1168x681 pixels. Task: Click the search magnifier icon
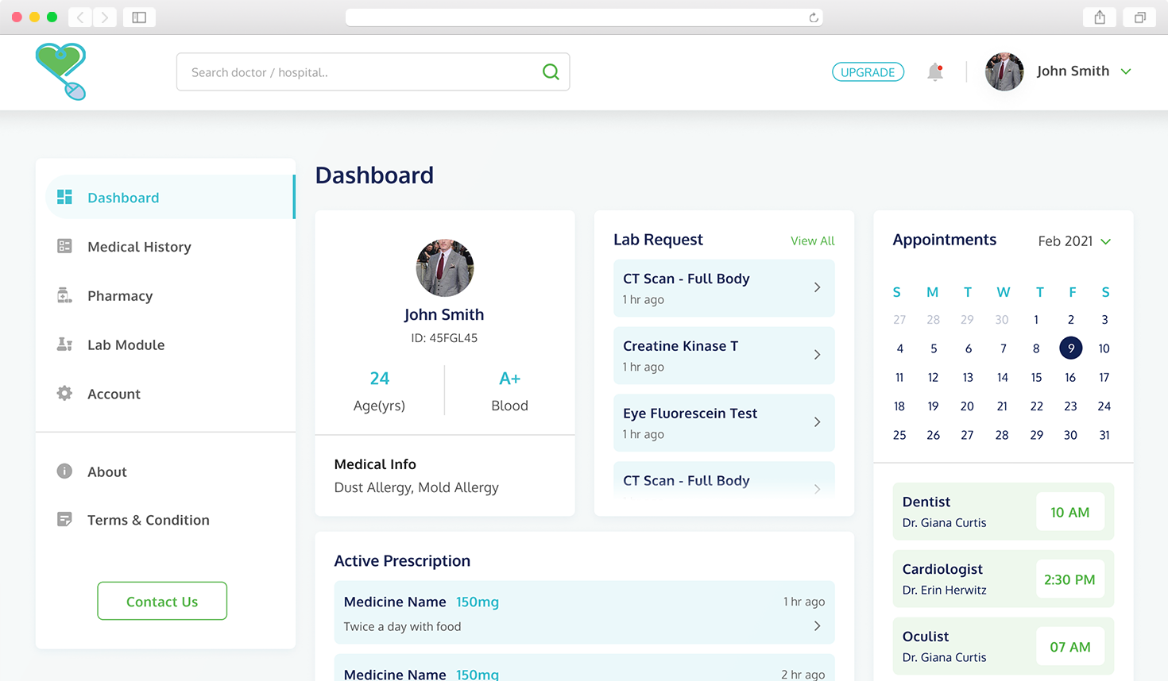[x=550, y=72]
